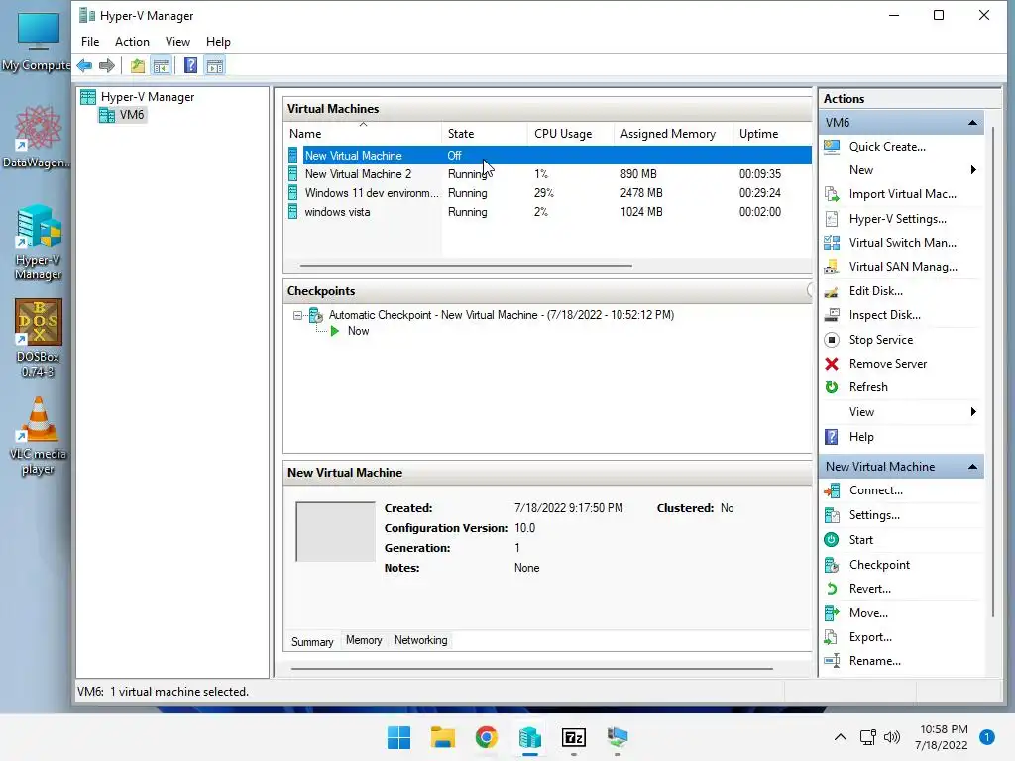The image size is (1015, 761).
Task: Click the green Start power icon
Action: pos(832,540)
